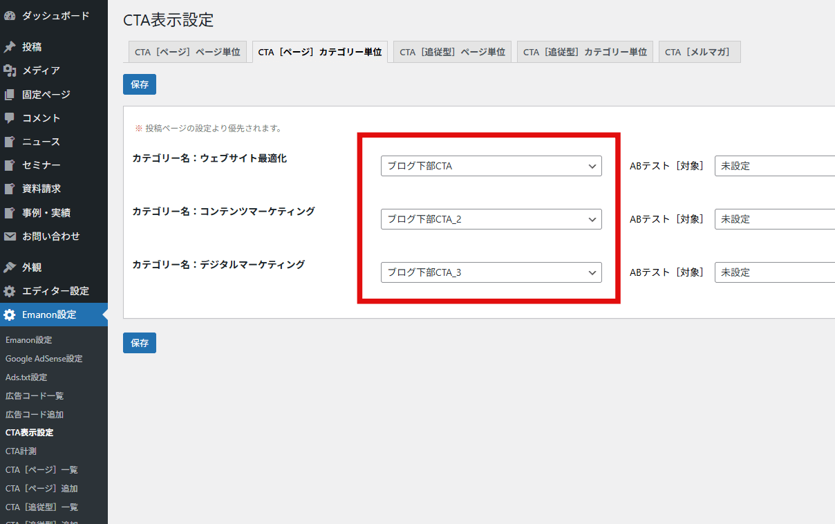Click the 外観 appearance brush icon
The image size is (835, 524).
[10, 266]
